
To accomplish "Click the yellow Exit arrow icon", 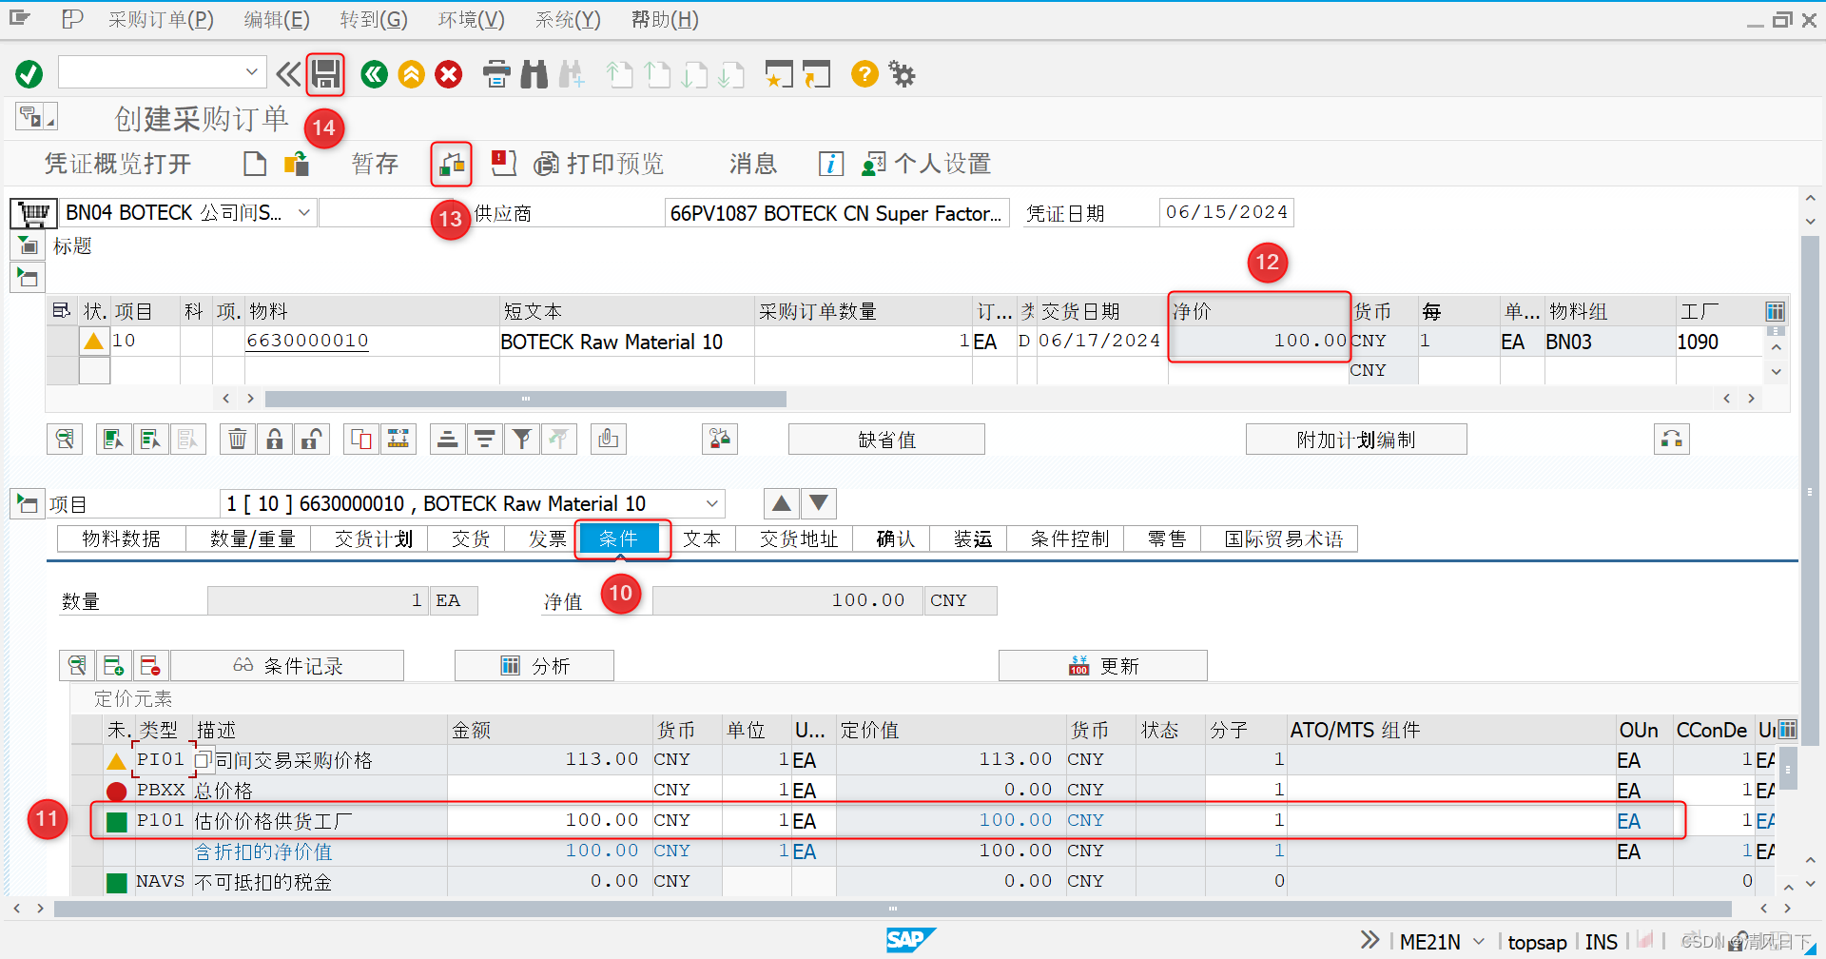I will 411,74.
